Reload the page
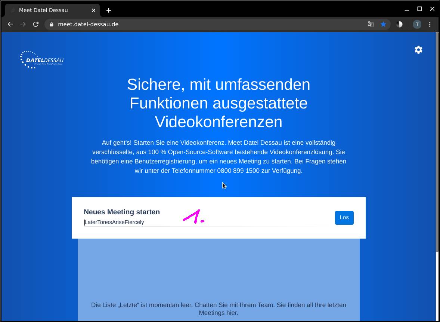 point(35,24)
